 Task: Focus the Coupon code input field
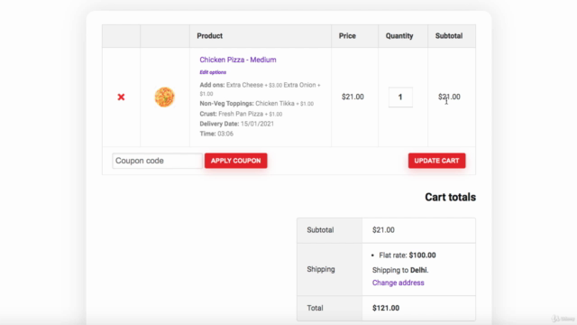coord(157,161)
